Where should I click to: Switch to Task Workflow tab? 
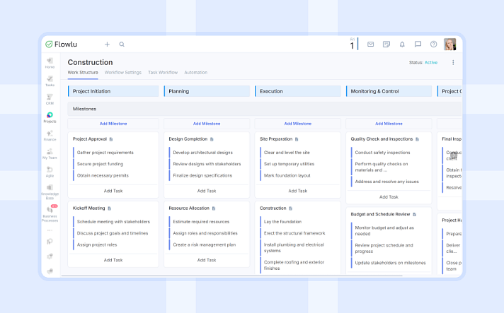pos(163,73)
